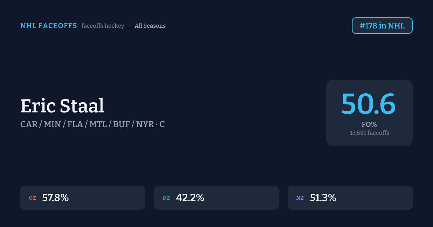Viewport: 433px width, 227px height.
Task: Select the All Seasons label
Action: coord(150,26)
